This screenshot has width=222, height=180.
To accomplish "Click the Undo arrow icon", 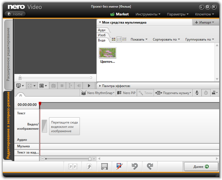I will 134,167.
